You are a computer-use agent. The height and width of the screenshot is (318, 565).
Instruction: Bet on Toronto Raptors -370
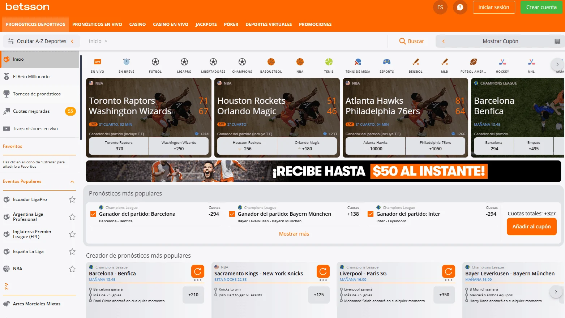click(x=119, y=146)
